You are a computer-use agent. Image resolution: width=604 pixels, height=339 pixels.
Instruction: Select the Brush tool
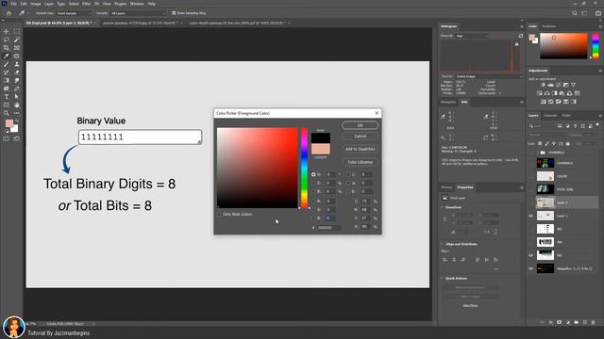coord(7,64)
